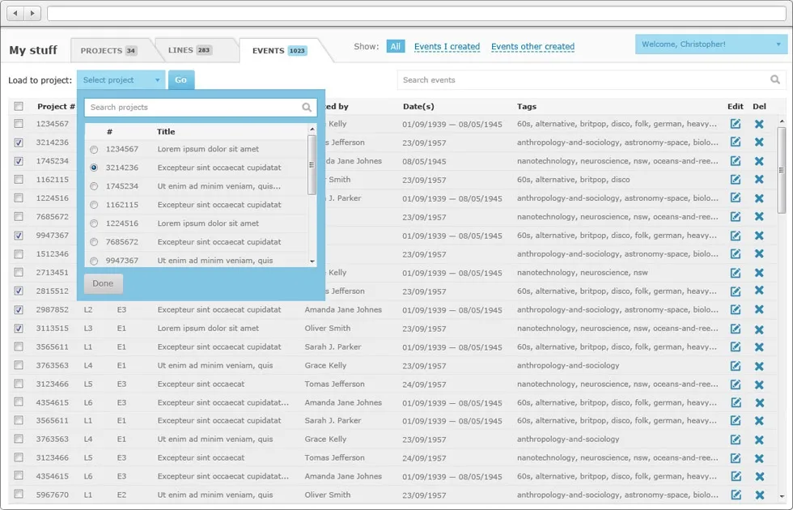This screenshot has width=793, height=510.
Task: Check the box for row 1162115
Action: click(19, 179)
